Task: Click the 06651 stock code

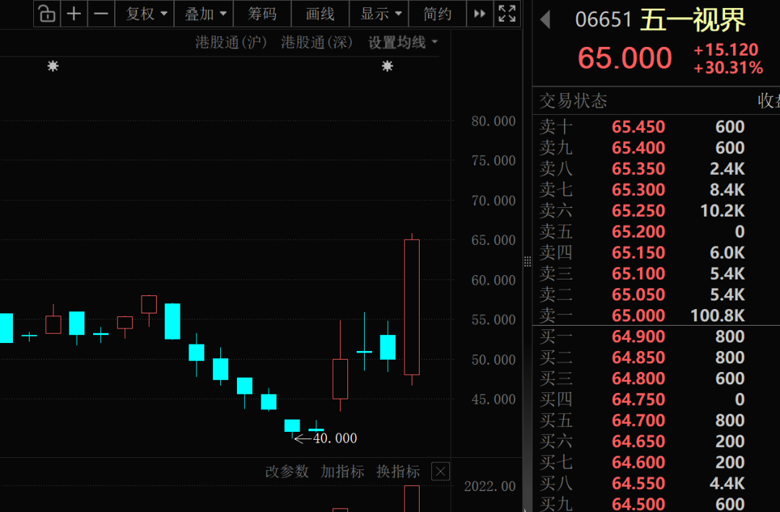Action: [x=603, y=20]
